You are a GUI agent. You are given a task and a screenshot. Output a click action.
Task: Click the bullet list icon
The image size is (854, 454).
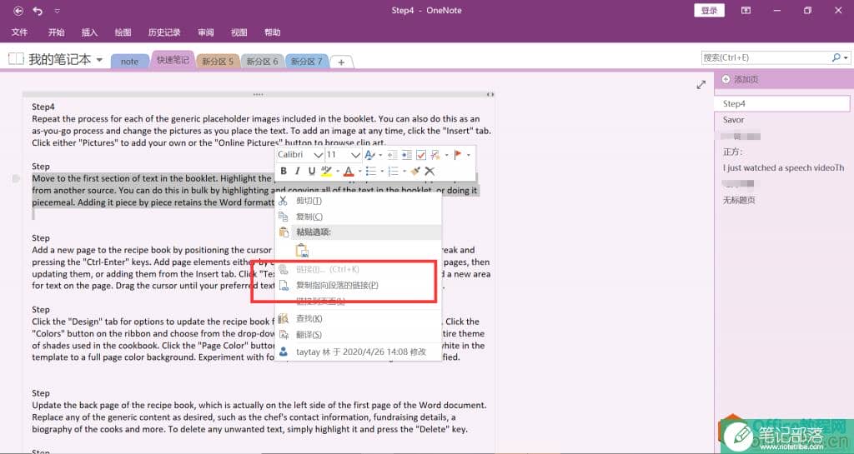371,172
